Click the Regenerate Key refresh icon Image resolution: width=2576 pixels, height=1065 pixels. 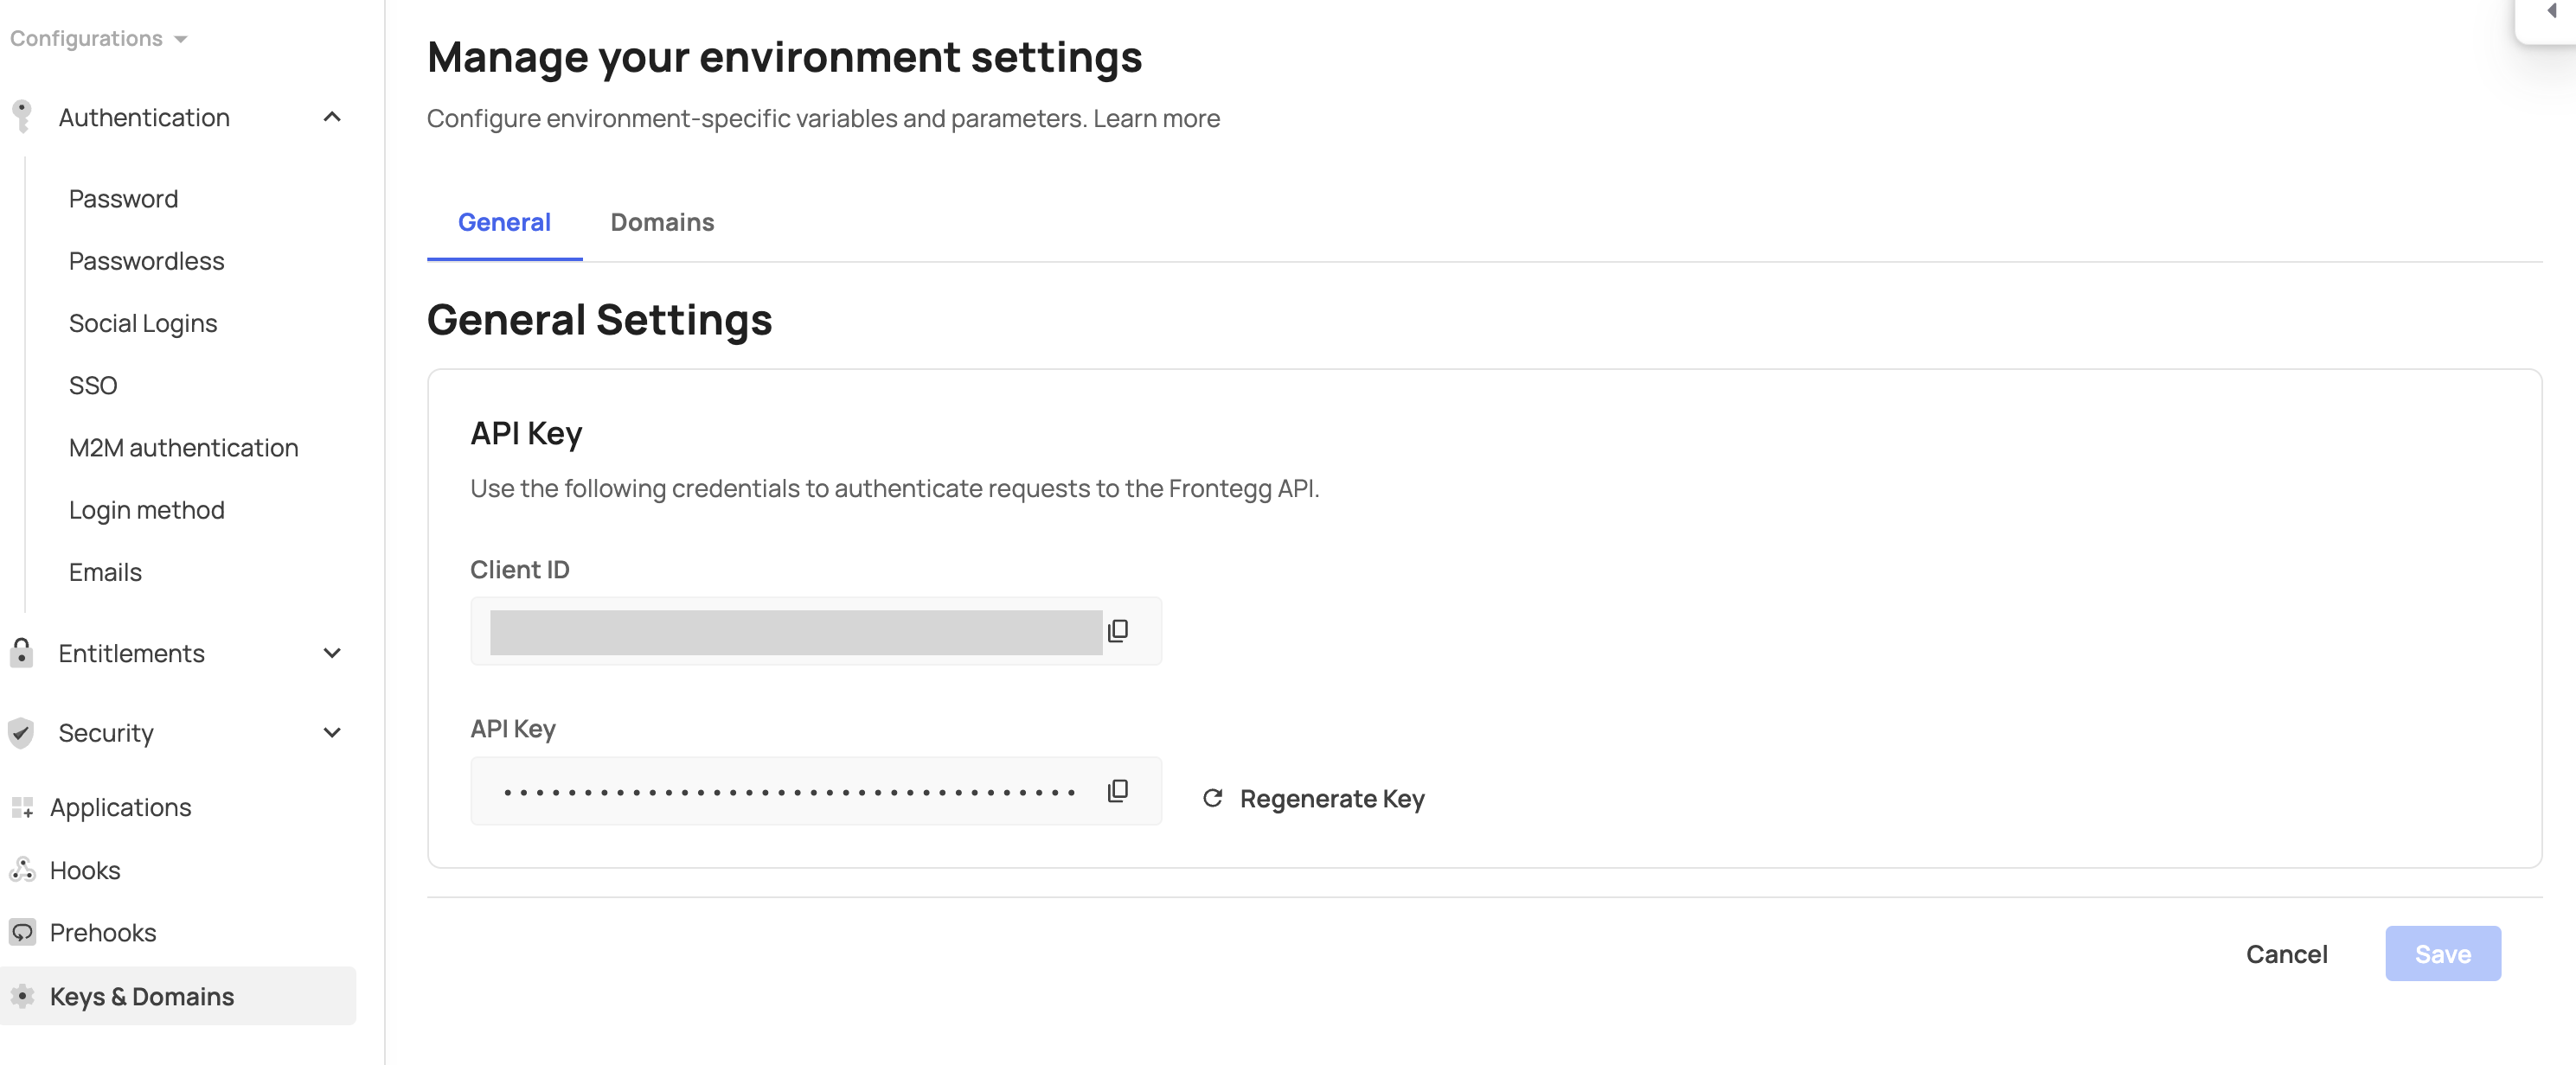pos(1212,798)
